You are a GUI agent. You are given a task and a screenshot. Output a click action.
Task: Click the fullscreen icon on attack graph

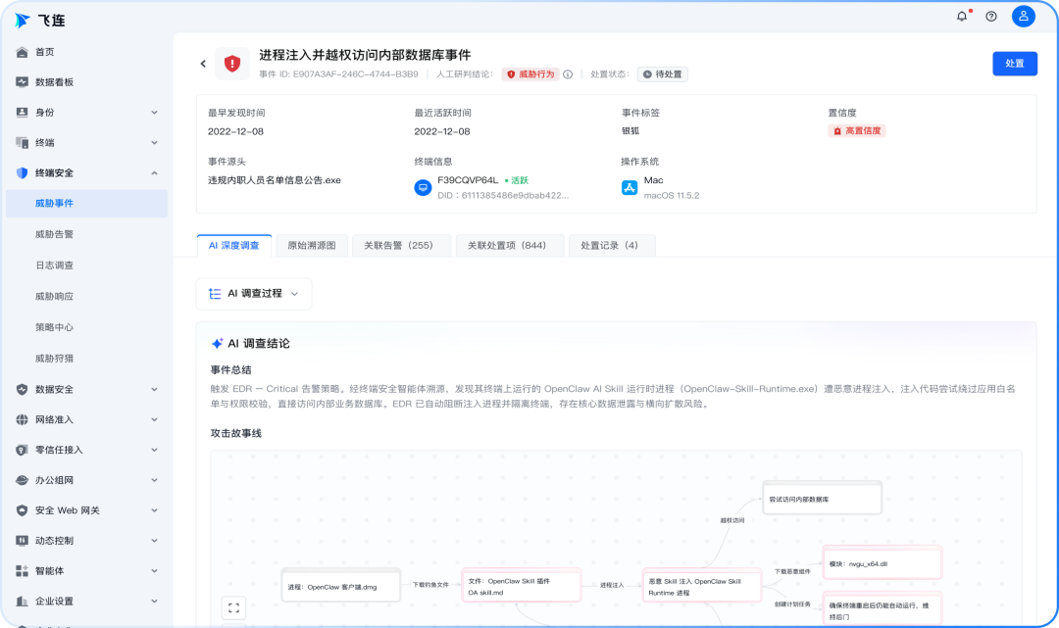point(233,607)
